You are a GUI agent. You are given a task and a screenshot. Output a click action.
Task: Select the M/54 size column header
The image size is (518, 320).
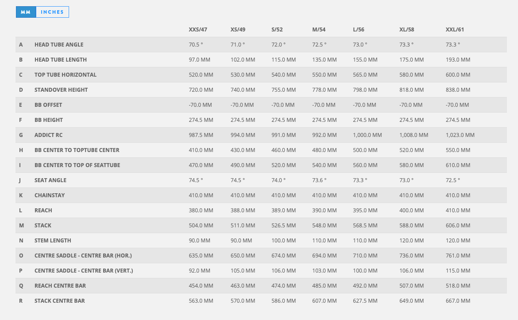319,30
